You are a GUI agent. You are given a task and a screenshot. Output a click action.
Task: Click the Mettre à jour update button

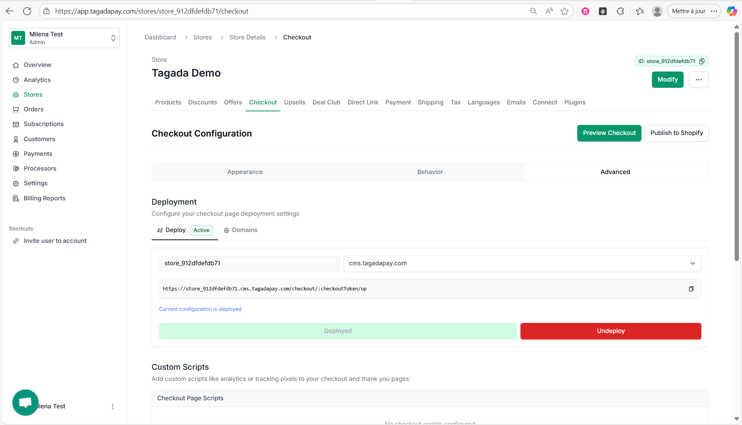click(x=689, y=11)
